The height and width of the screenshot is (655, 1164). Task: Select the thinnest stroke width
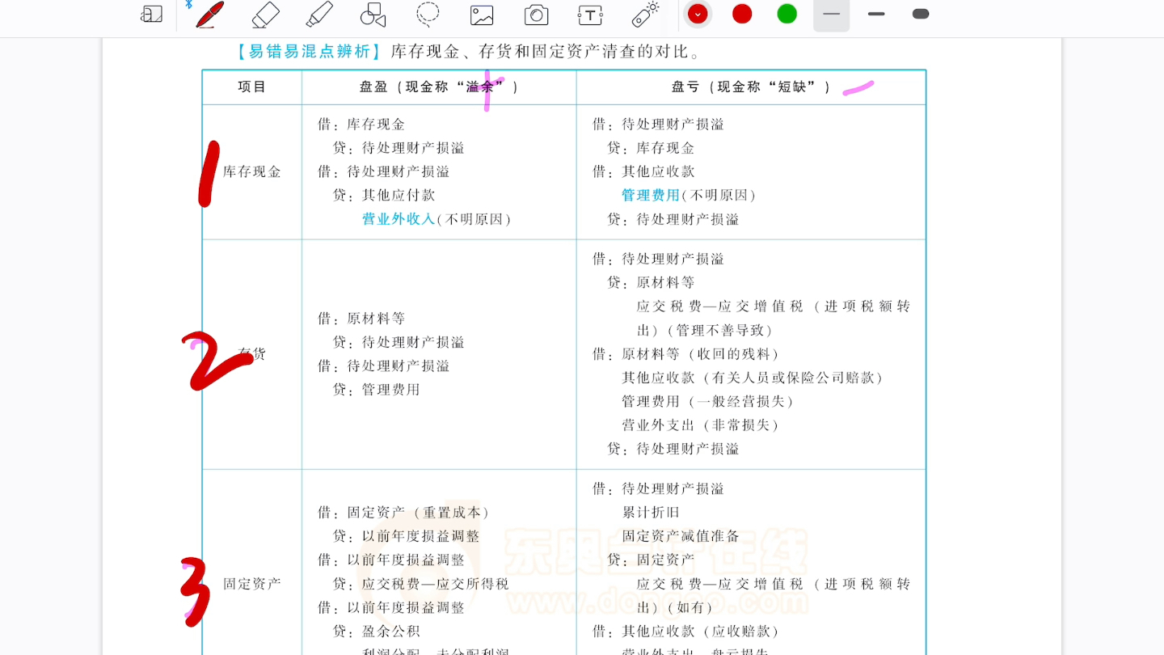(831, 14)
